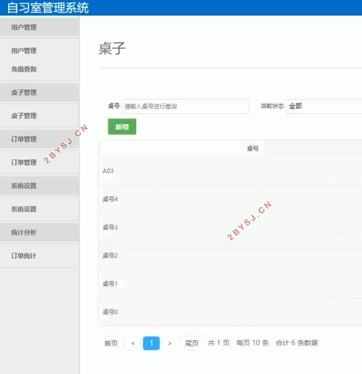Go to 首页 first page

(111, 343)
